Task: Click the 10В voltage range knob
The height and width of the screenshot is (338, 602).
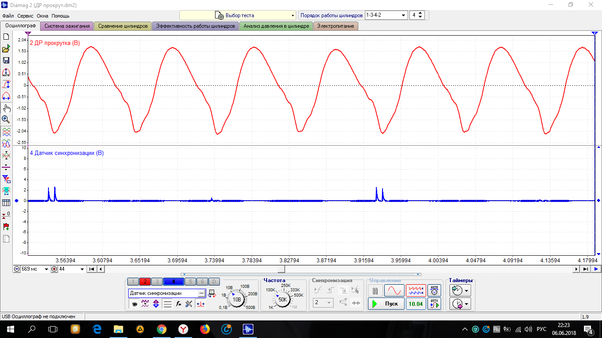Action: point(237,299)
